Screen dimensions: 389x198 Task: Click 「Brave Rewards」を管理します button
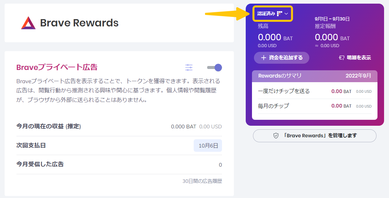315,136
